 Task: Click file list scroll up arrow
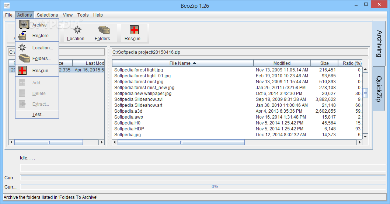[365, 69]
